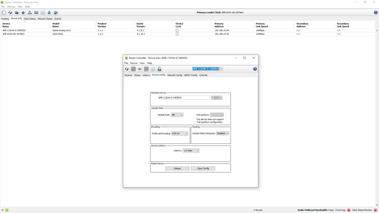
Task: Click the Dante logo in Device View title bar
Action: (126, 58)
